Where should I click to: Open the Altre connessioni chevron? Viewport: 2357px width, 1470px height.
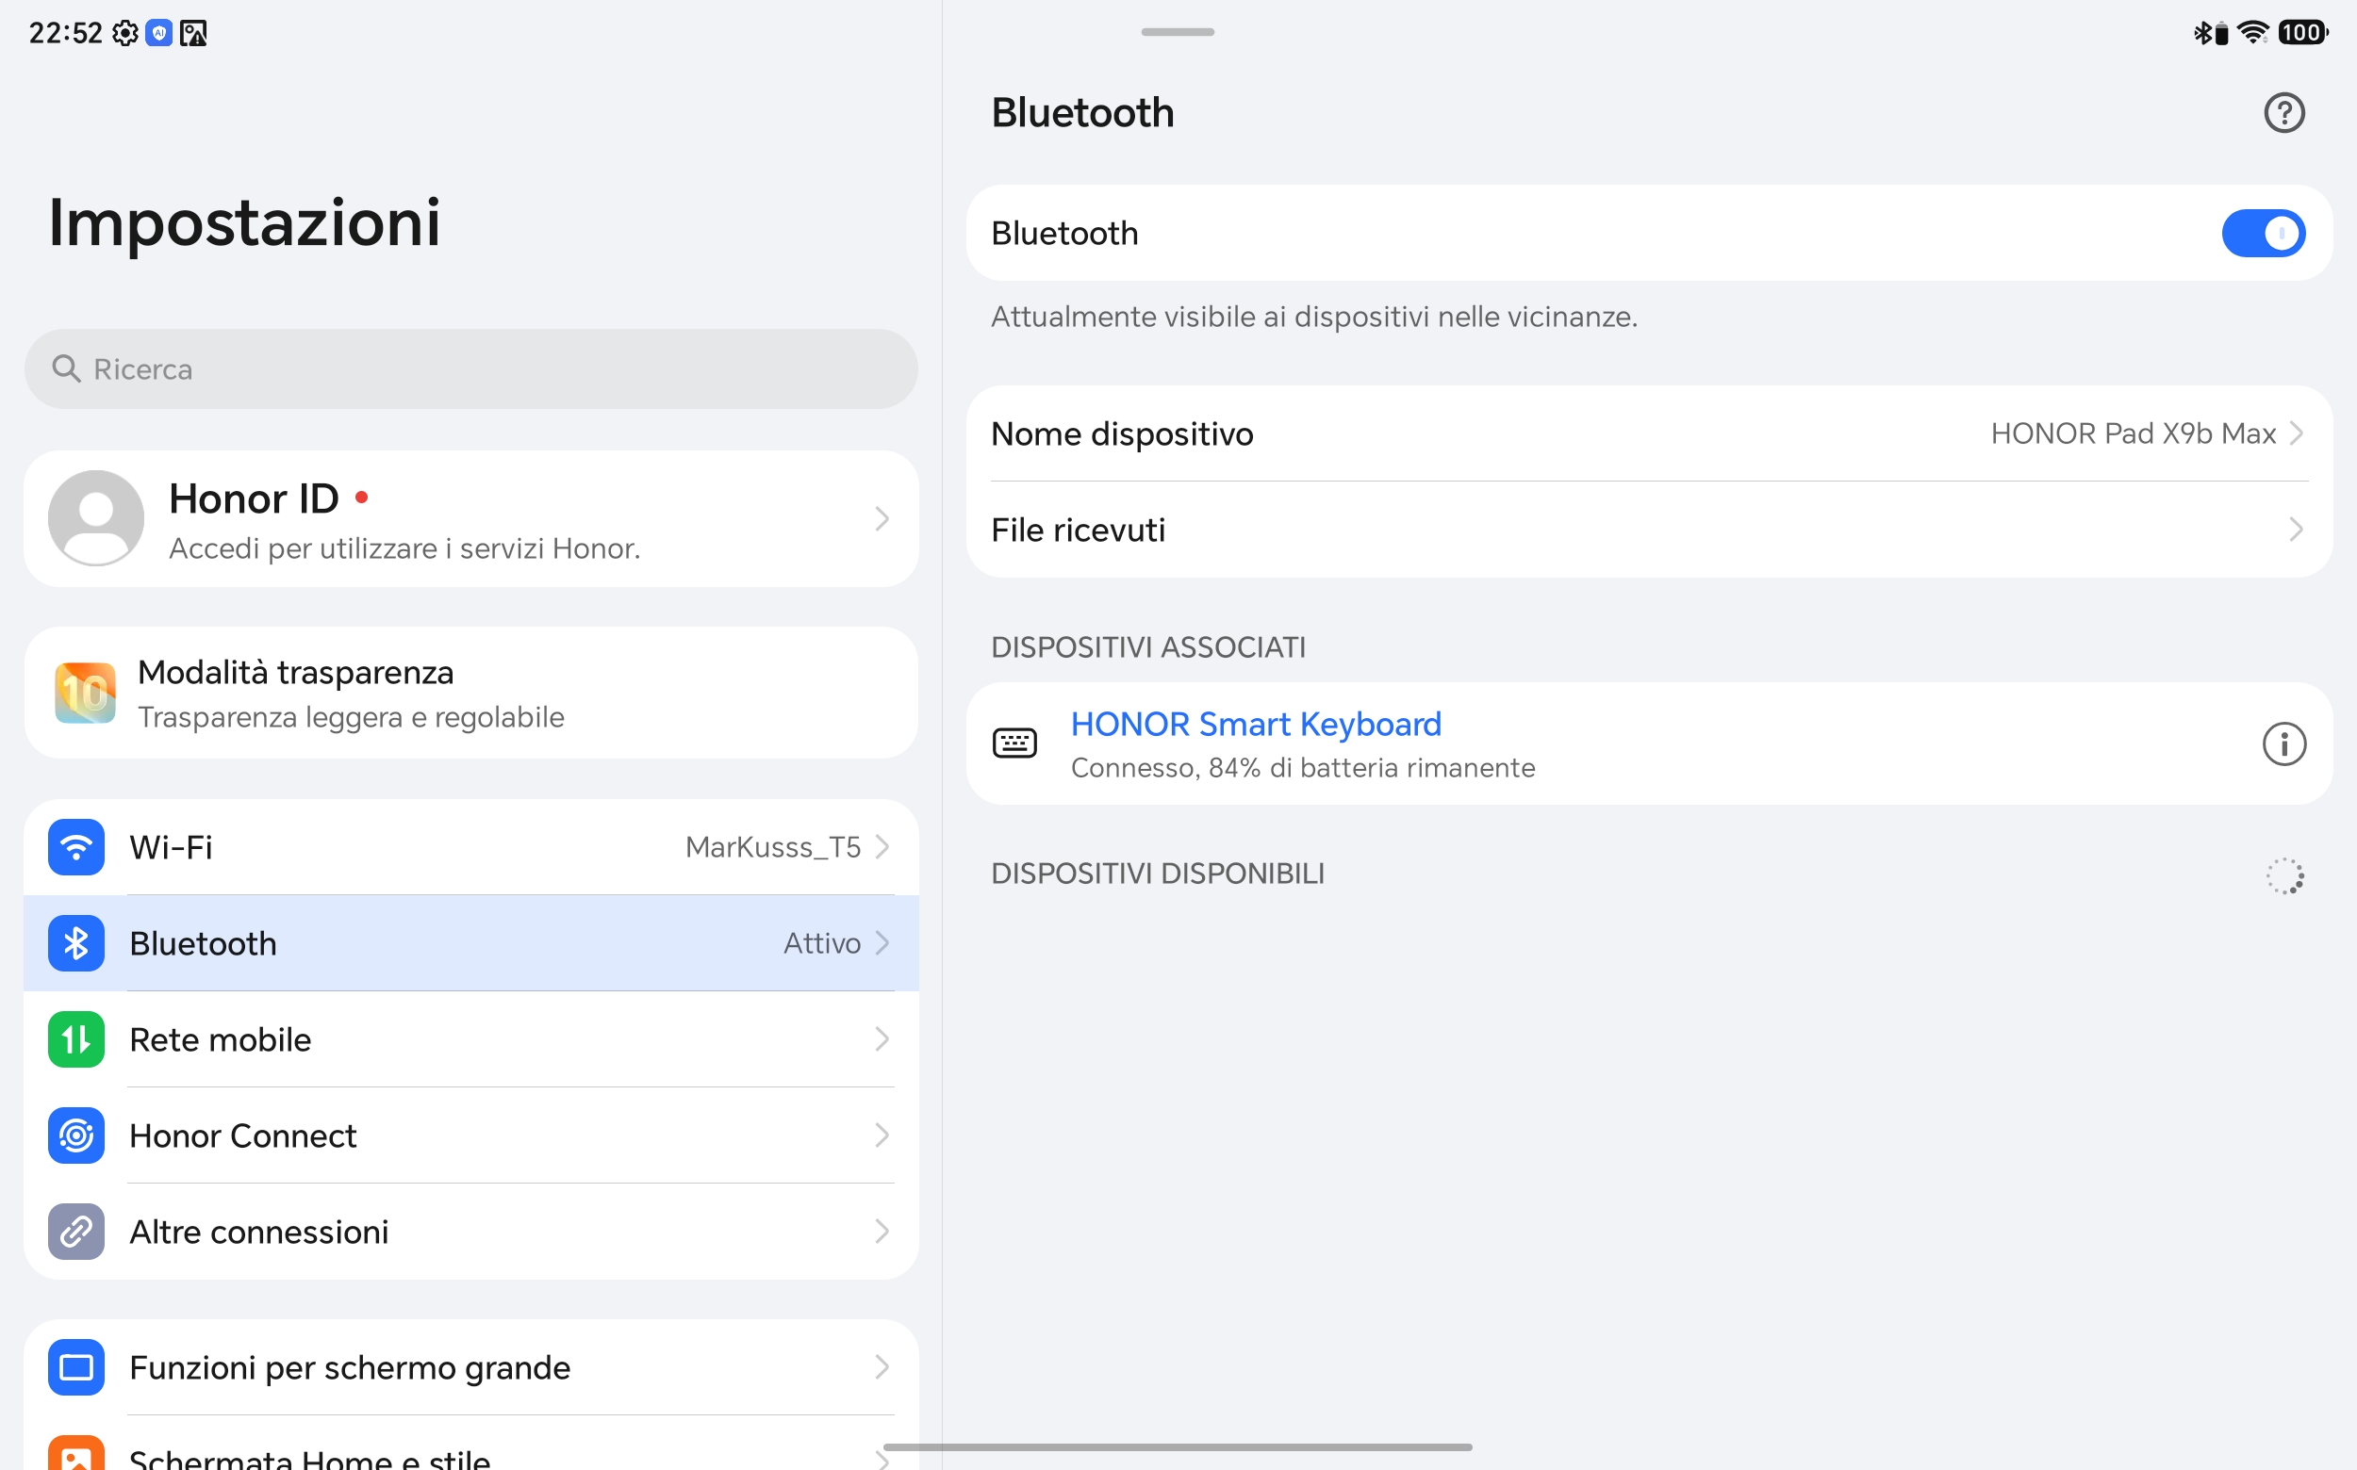(882, 1232)
